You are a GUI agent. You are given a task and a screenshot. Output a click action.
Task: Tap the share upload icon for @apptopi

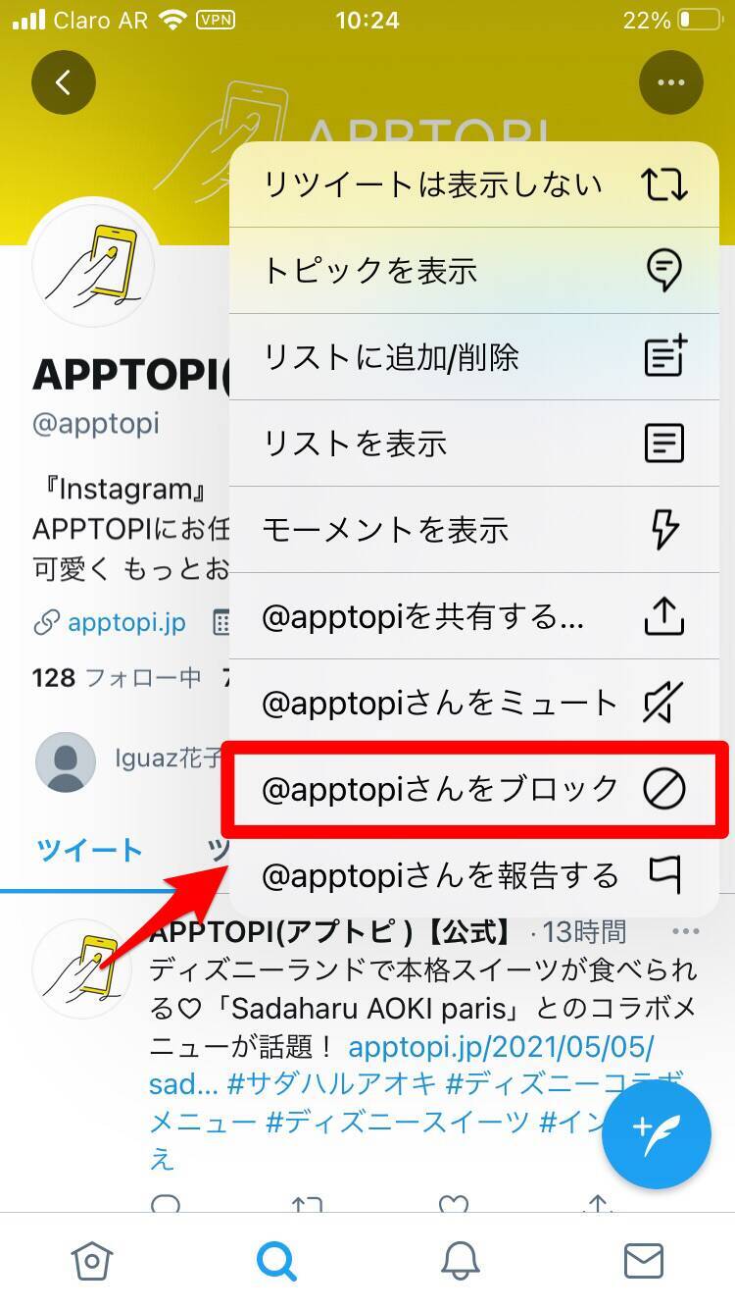tap(664, 615)
